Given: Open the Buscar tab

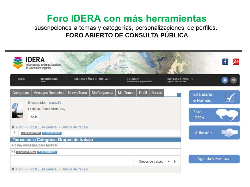Looking at the screenshot, I should [157, 93].
